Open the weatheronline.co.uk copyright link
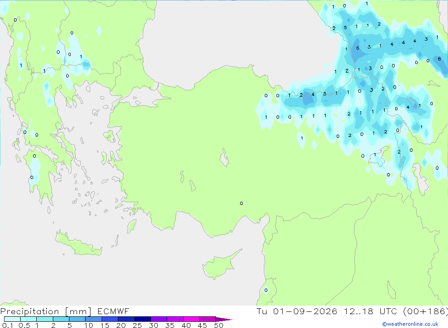Screen dimensions: 448x328 pos(410,324)
